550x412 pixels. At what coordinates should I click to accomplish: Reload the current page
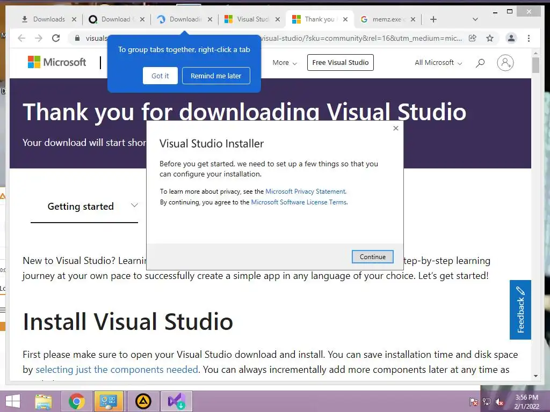coord(56,38)
